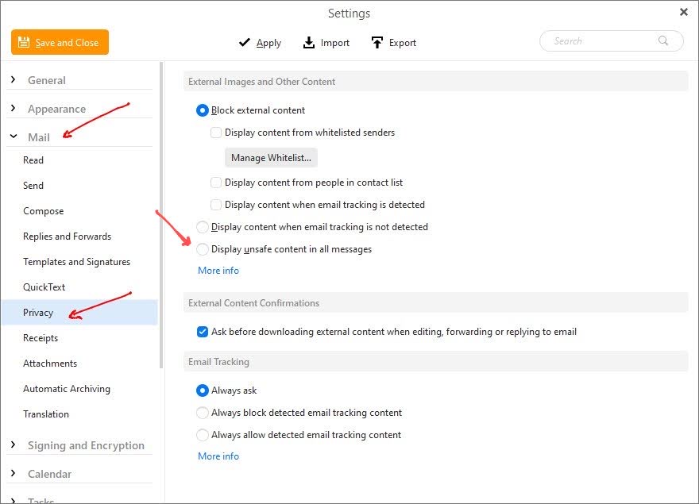This screenshot has width=699, height=504.
Task: Open the Attachments settings page
Action: [x=50, y=364]
